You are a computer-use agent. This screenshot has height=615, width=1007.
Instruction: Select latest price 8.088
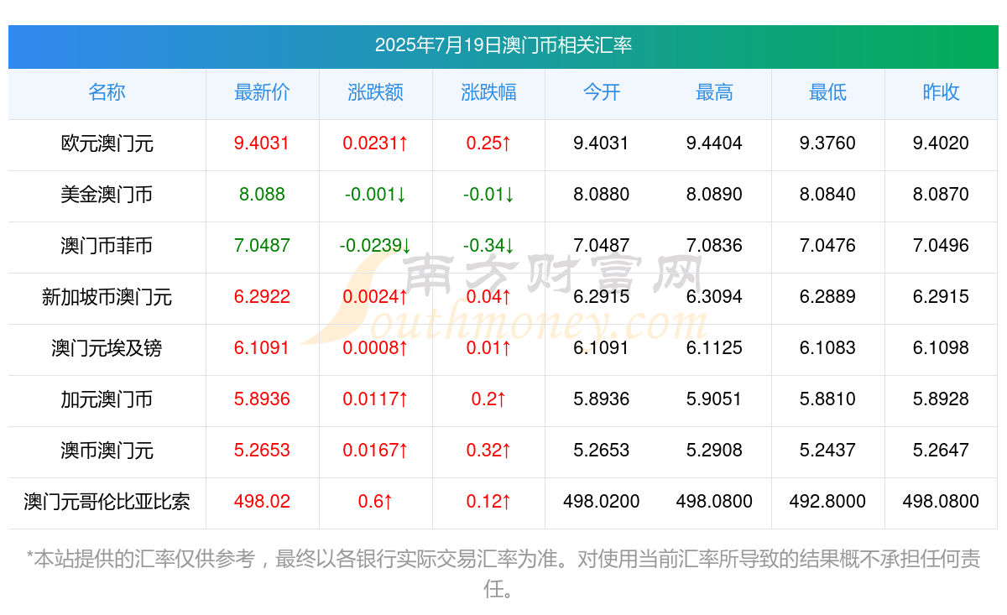tap(263, 195)
